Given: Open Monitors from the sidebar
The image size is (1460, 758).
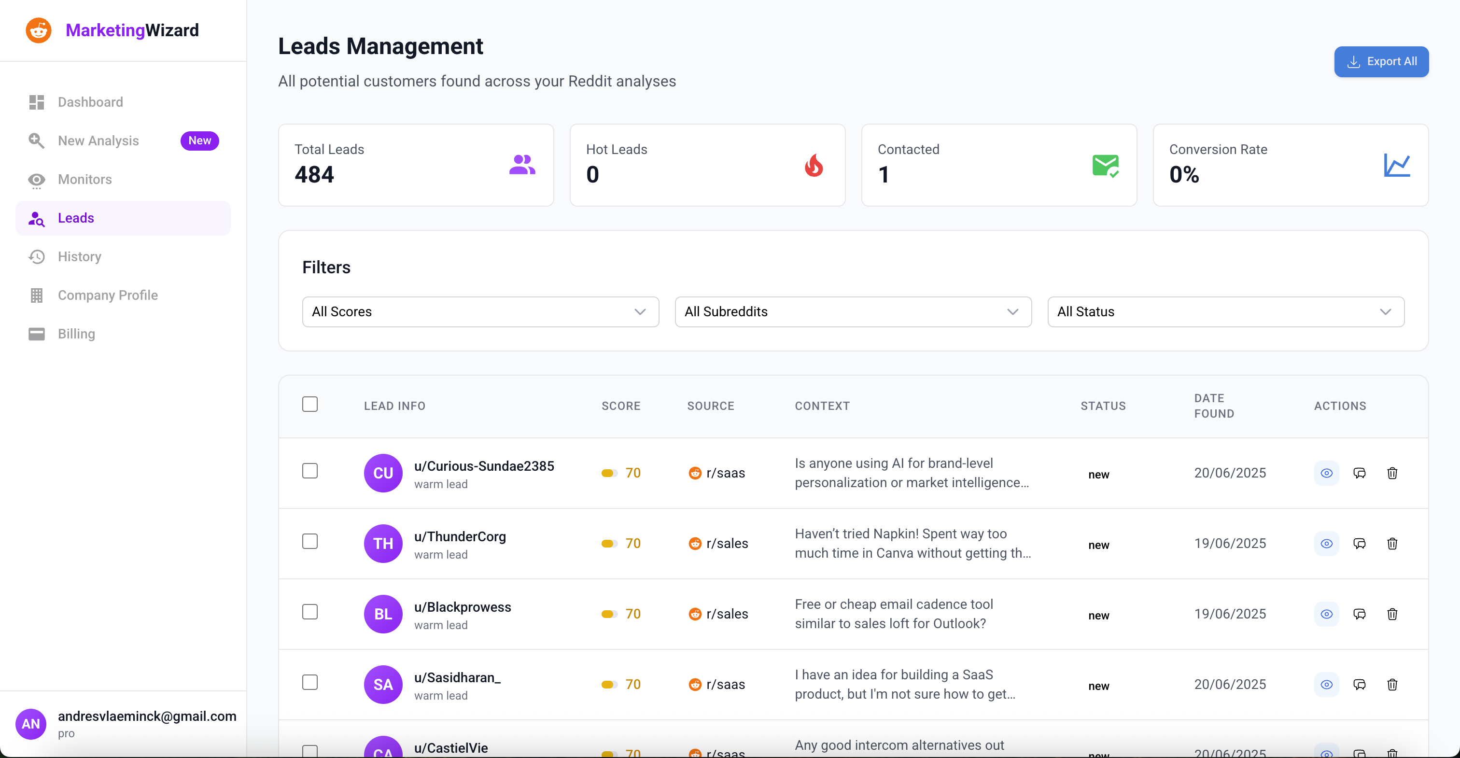Looking at the screenshot, I should pos(85,180).
